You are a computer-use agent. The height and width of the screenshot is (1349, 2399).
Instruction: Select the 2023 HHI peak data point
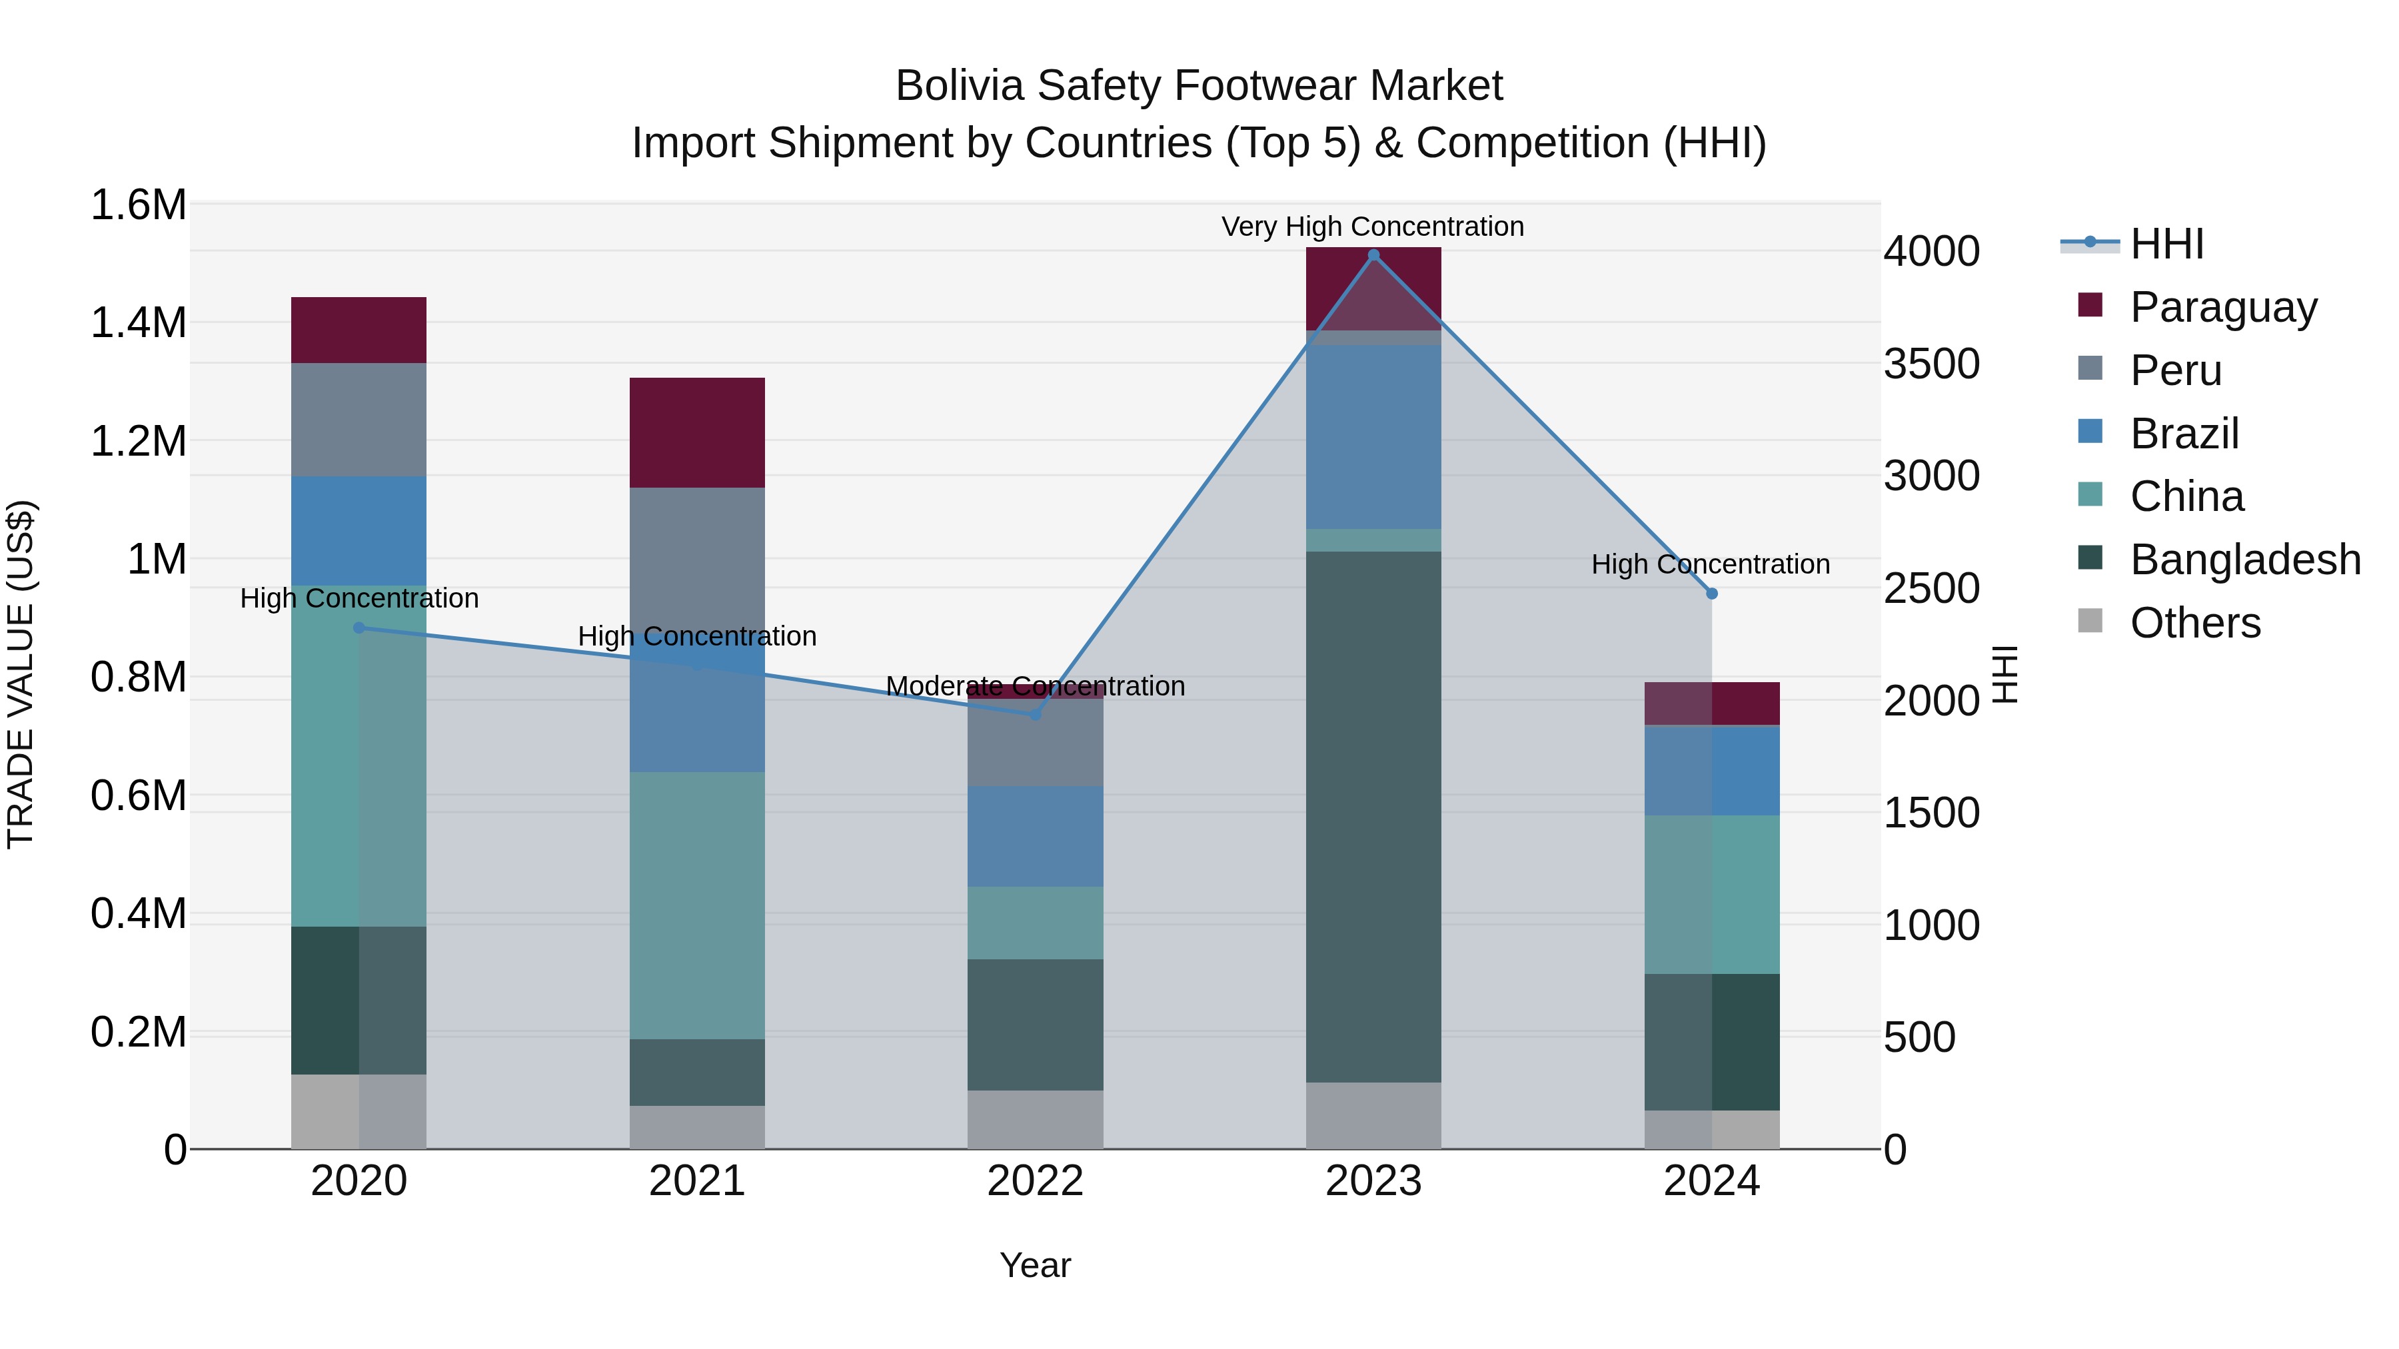1373,255
